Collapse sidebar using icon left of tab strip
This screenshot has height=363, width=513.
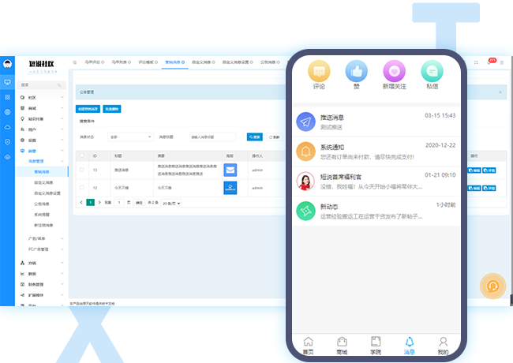click(x=75, y=62)
